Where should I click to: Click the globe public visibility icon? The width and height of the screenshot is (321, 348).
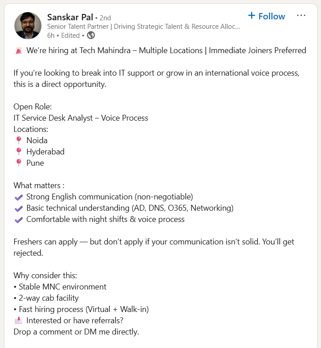pyautogui.click(x=91, y=35)
